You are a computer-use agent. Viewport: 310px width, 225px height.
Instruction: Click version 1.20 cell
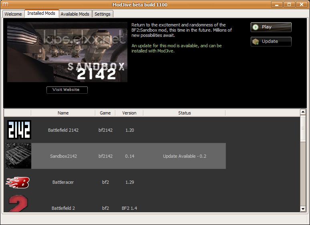click(130, 130)
